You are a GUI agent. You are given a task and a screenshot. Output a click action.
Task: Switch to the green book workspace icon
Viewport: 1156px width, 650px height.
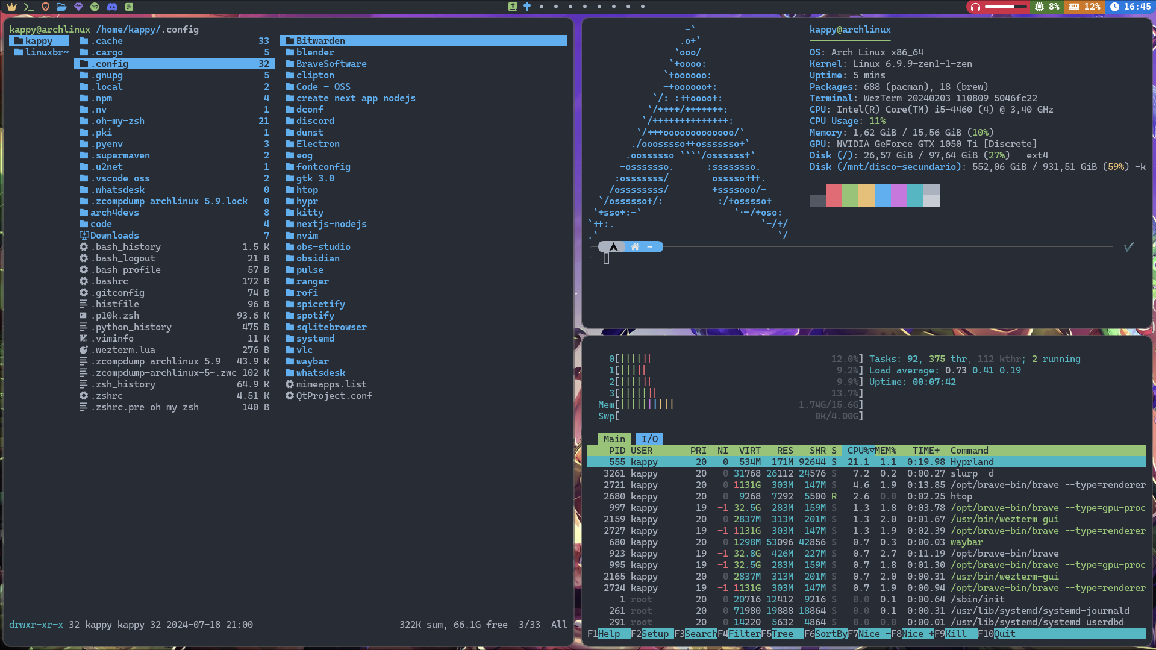[513, 7]
